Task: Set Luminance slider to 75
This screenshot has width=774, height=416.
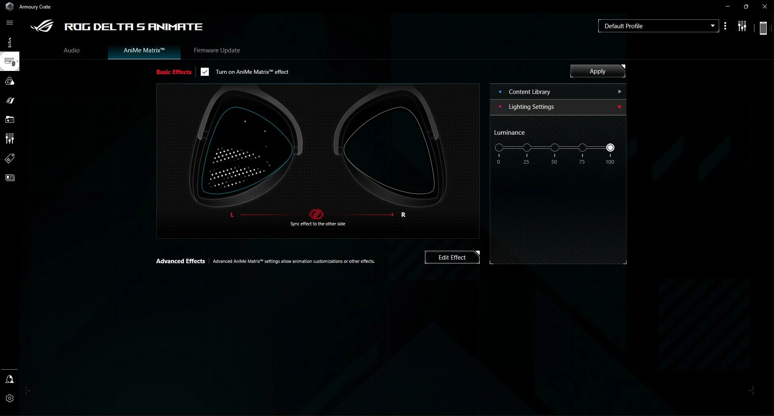Action: pos(583,148)
